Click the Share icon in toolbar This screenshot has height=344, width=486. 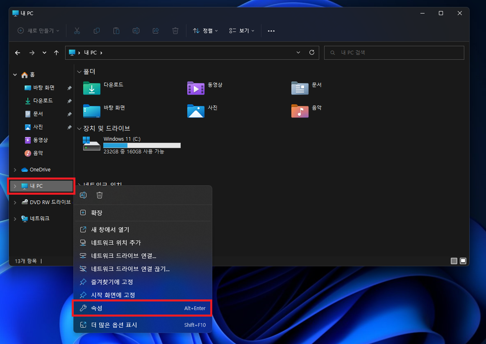click(156, 31)
